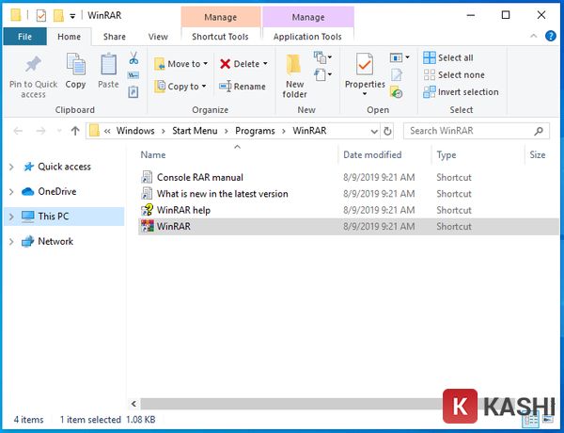Click the Rename button
564x433 pixels.
[x=243, y=87]
